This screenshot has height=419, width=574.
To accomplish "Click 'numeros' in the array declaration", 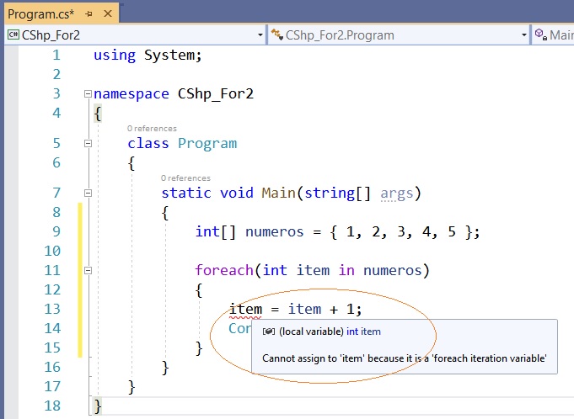I will click(x=275, y=232).
